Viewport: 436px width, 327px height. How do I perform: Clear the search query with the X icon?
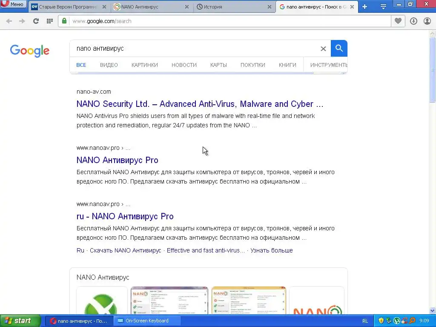(323, 49)
